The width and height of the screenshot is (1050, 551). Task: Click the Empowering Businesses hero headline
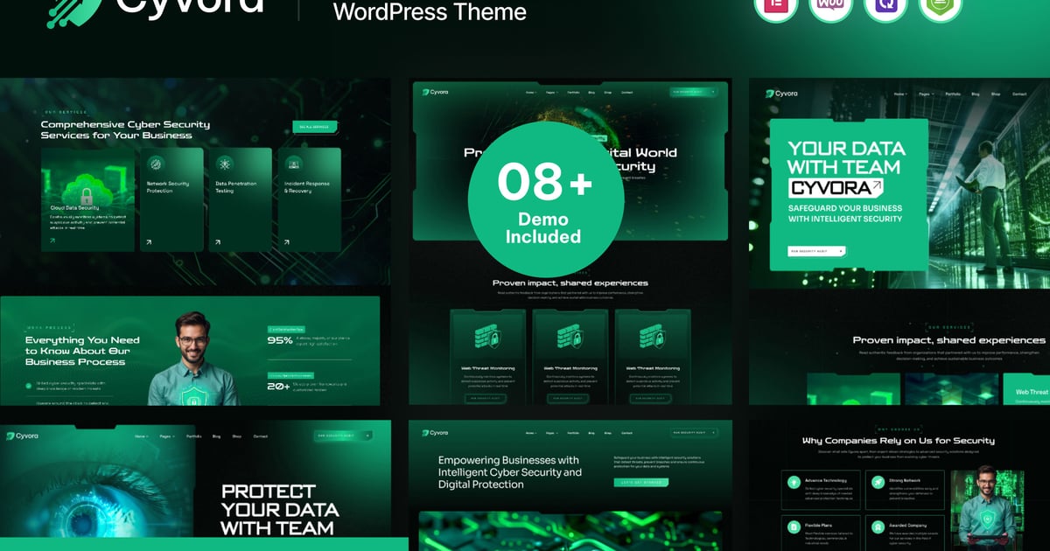(x=510, y=472)
